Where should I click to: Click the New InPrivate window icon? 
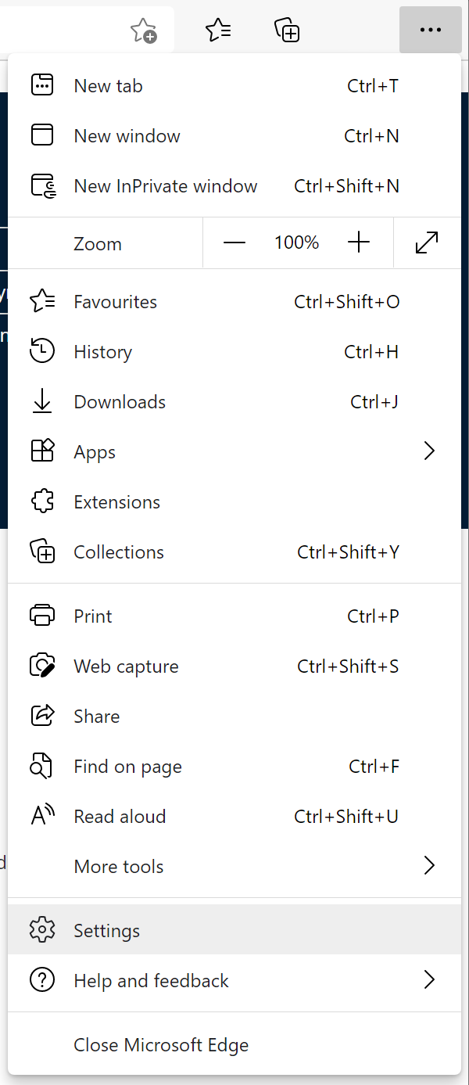pyautogui.click(x=43, y=185)
